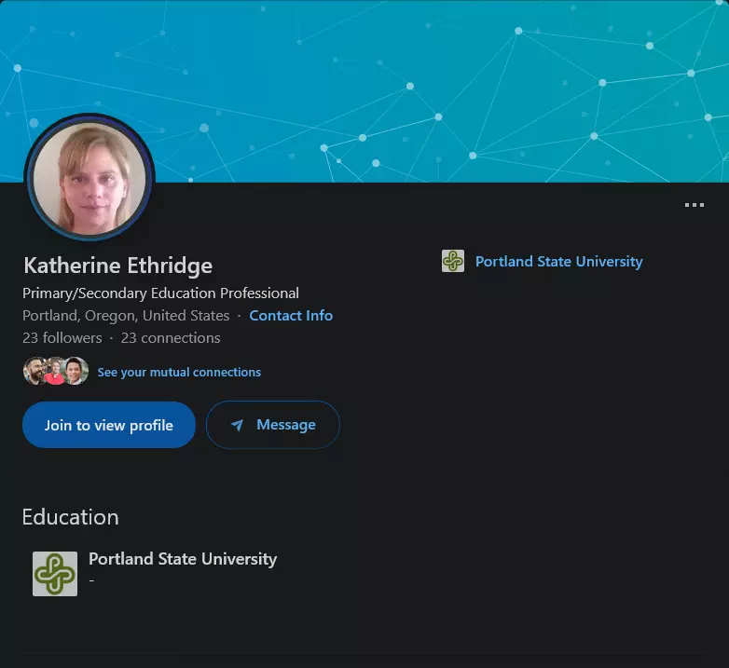Click the 23 followers count
The image size is (729, 668).
(62, 338)
